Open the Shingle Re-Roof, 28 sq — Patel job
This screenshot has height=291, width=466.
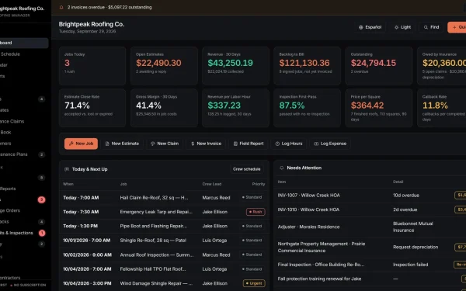(164, 241)
